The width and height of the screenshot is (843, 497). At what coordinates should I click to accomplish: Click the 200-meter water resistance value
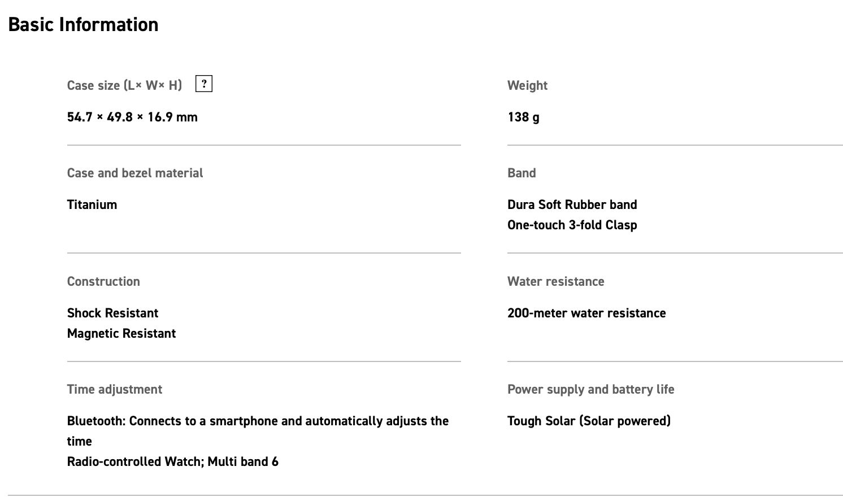click(x=586, y=313)
